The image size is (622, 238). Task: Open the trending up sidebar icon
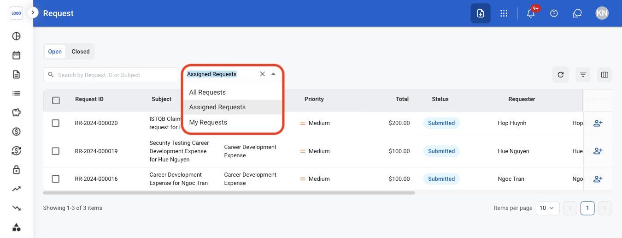pyautogui.click(x=16, y=189)
